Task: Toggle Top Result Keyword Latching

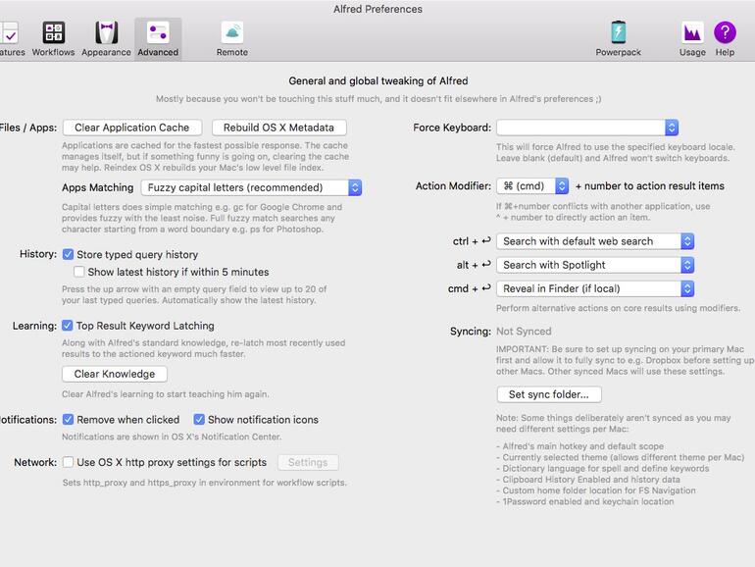Action: click(68, 326)
